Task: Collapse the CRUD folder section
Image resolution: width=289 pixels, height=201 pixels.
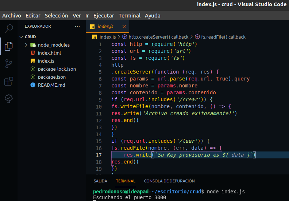Action: 21,37
